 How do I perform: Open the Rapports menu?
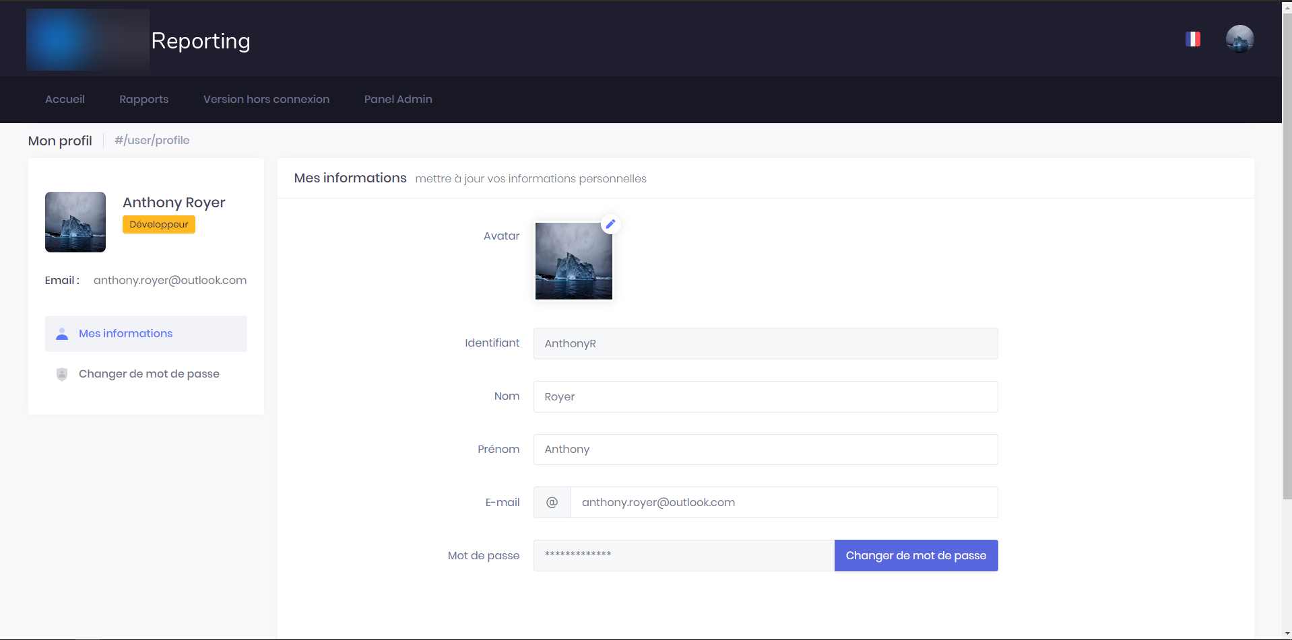click(x=143, y=100)
